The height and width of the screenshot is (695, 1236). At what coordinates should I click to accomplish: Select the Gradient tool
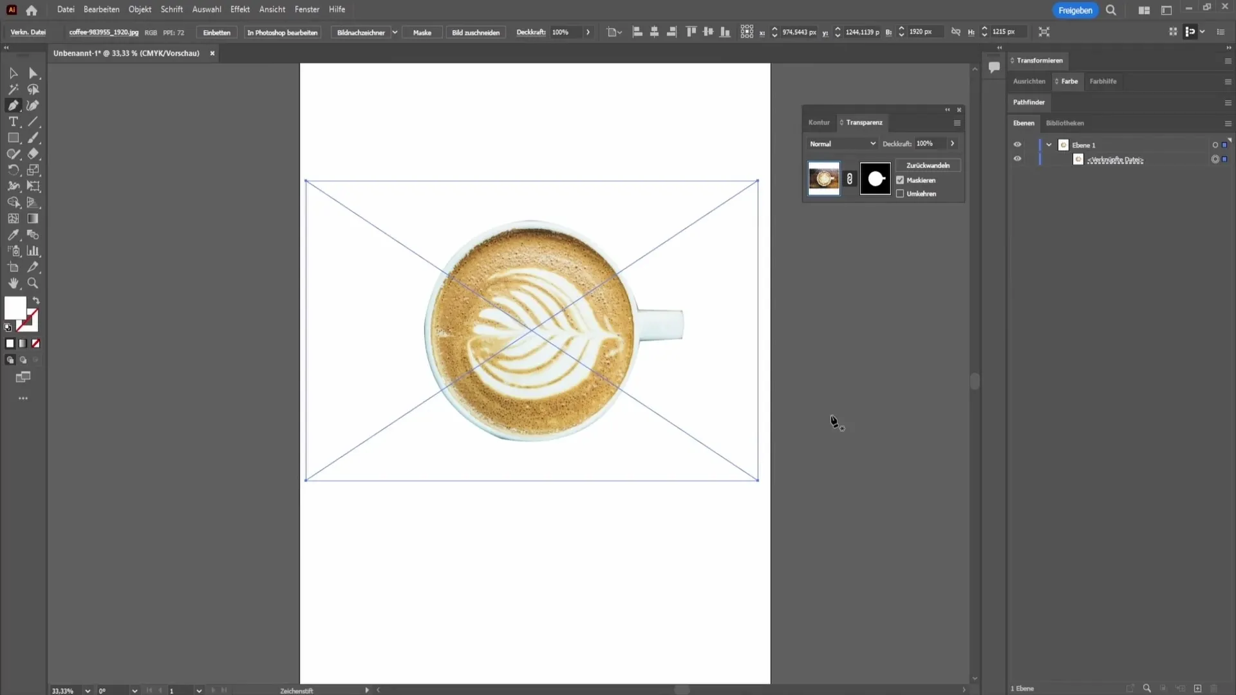33,219
